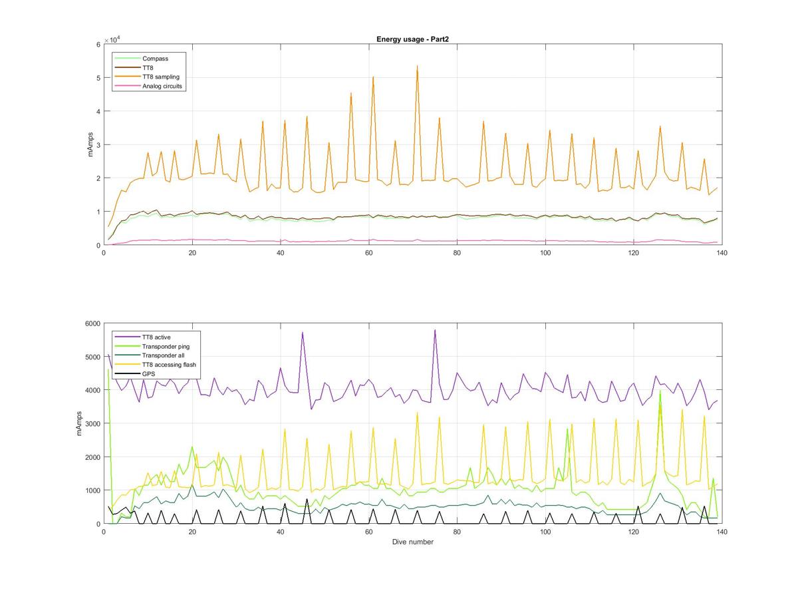Click the purple TT8 active spike near dive 75

pyautogui.click(x=435, y=330)
